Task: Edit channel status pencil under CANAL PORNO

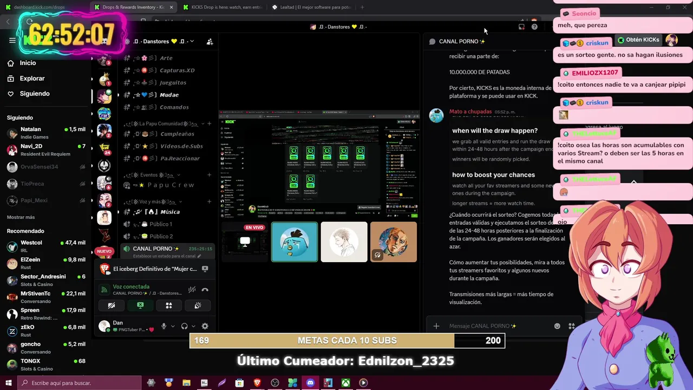Action: [x=199, y=256]
